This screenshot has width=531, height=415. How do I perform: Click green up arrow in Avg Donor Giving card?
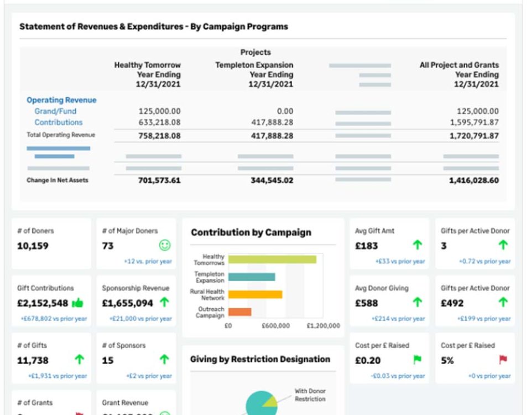tap(418, 302)
